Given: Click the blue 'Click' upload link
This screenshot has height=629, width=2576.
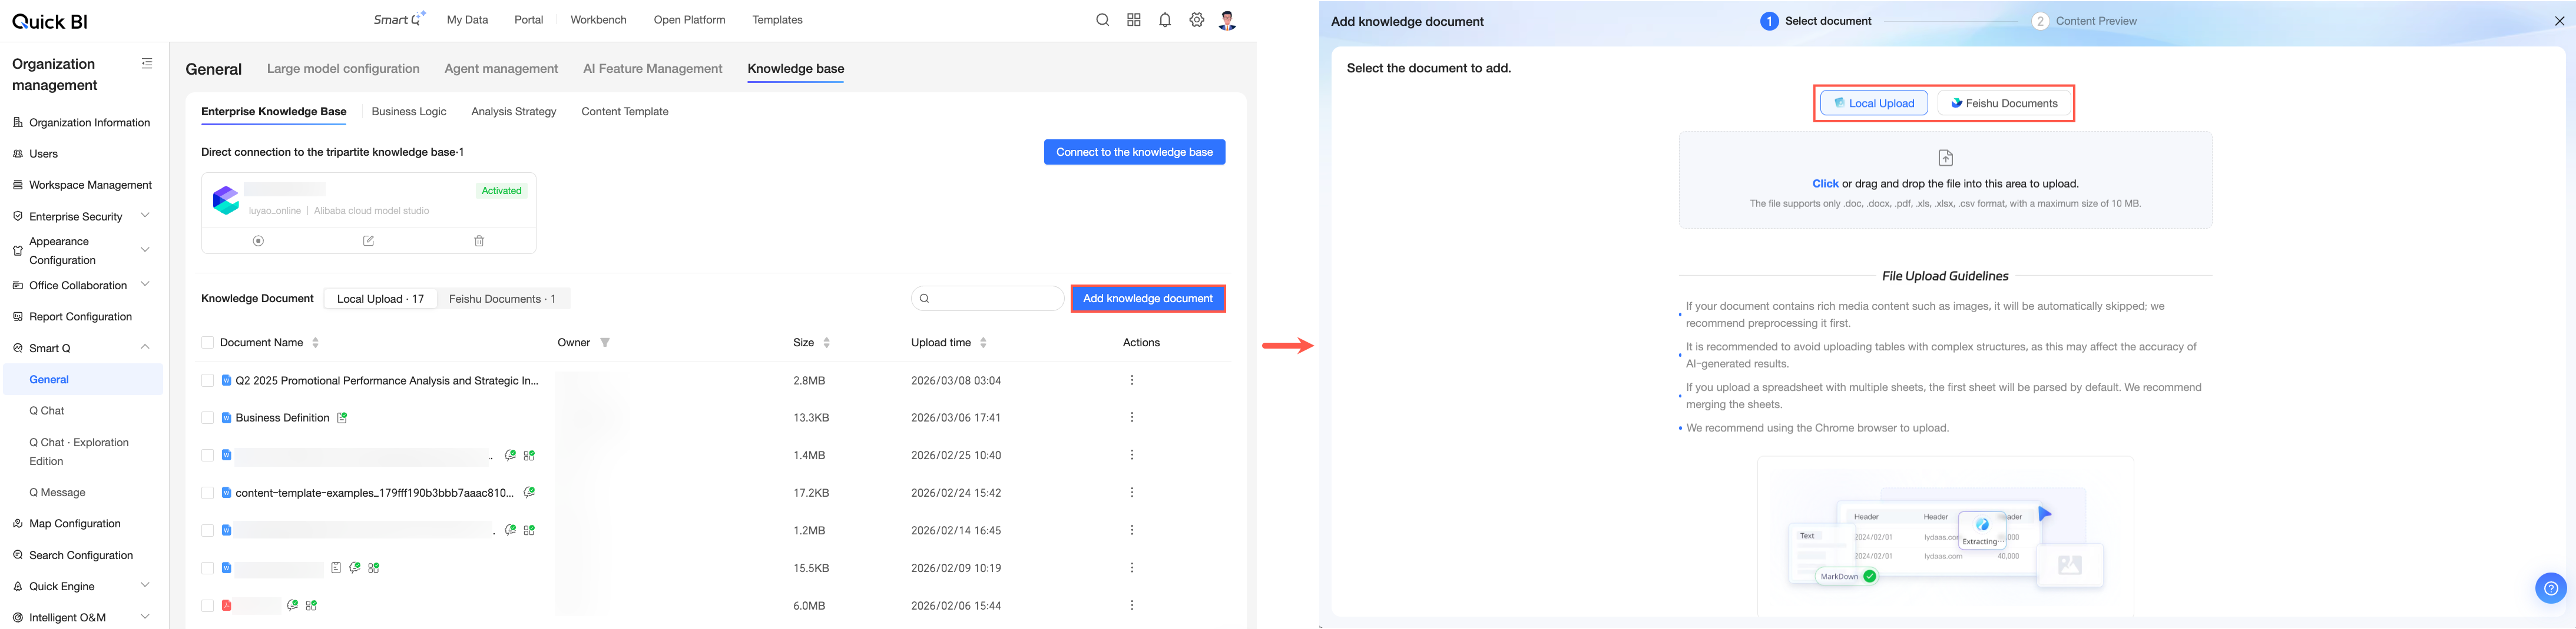Looking at the screenshot, I should click(x=1825, y=184).
